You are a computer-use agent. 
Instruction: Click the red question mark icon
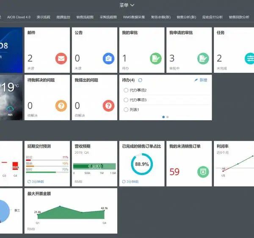[108, 106]
